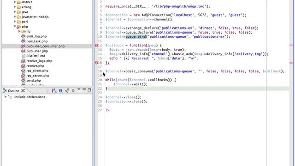
Task: Click the Sort alphabetically icon in Outline
Action: tap(54, 91)
